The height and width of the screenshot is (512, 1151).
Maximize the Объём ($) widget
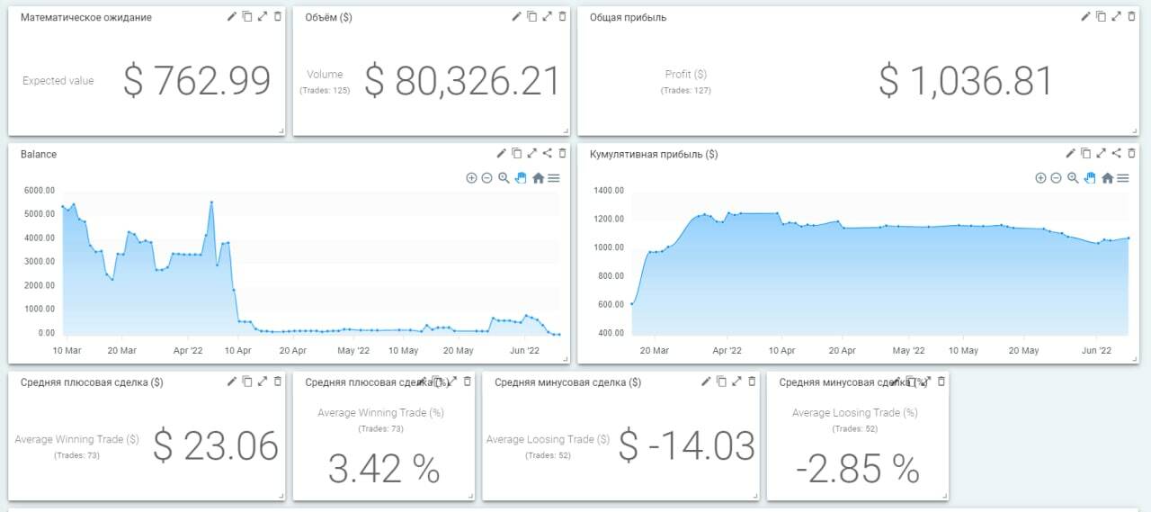tap(547, 16)
